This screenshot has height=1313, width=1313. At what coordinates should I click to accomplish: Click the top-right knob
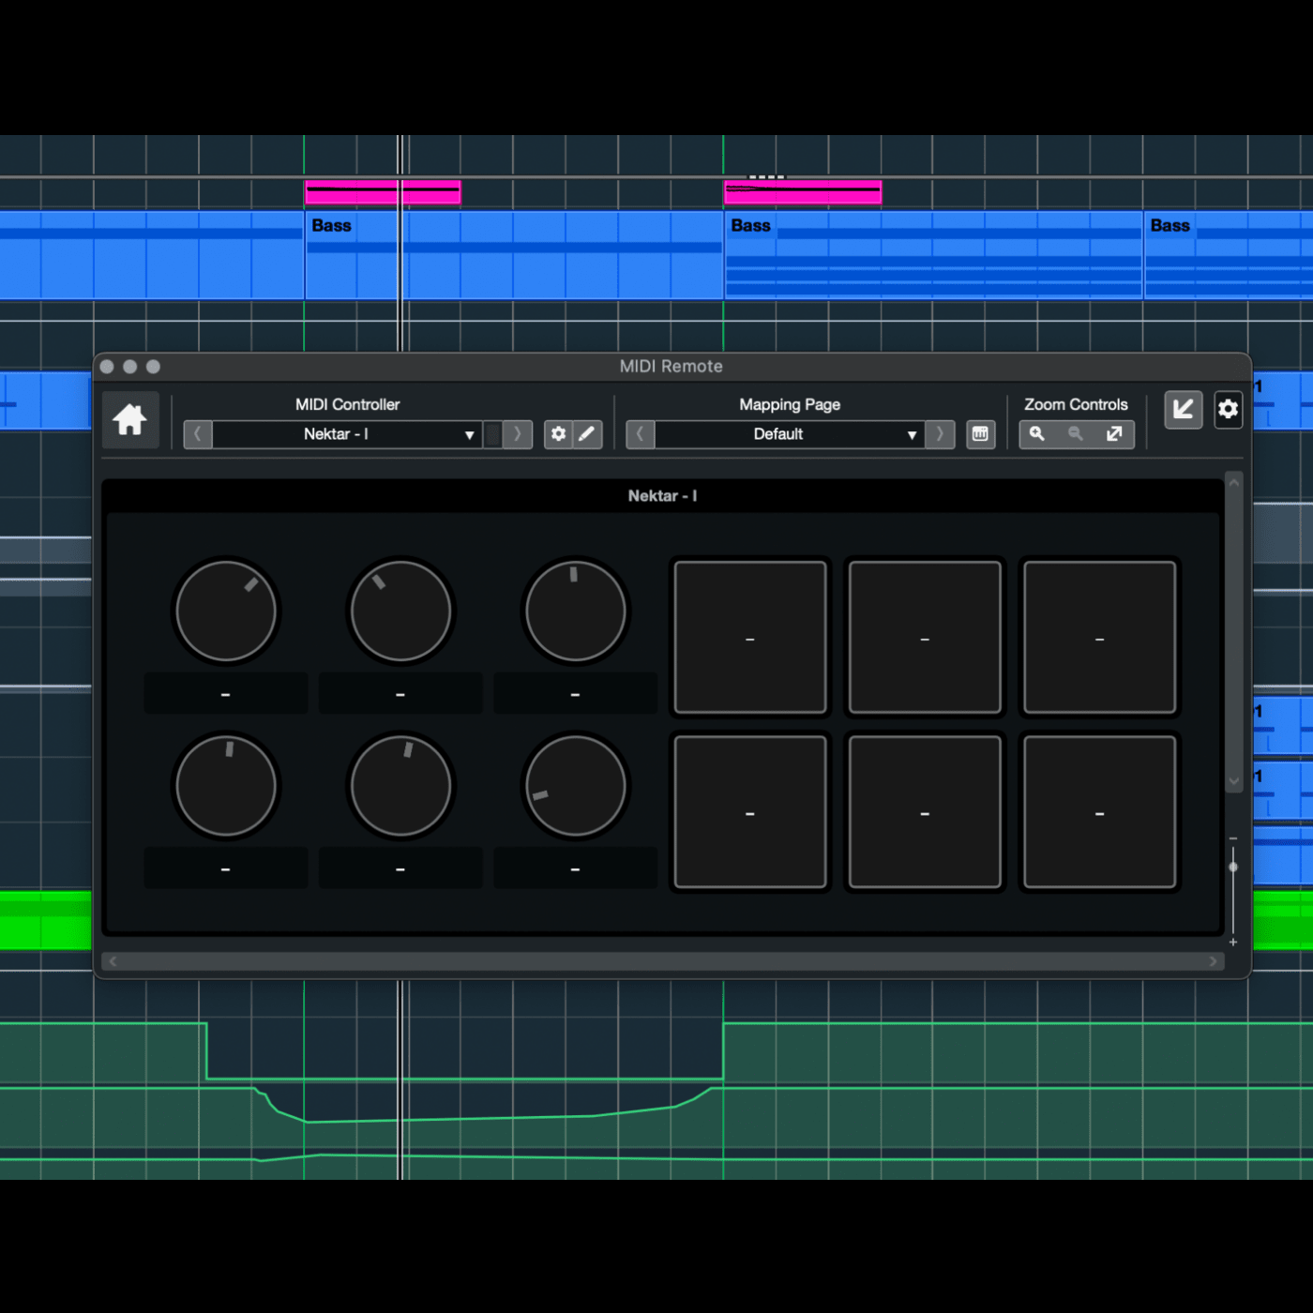coord(576,611)
